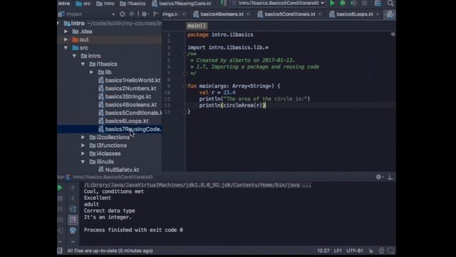456x257 pixels.
Task: Click LF line separator in status bar
Action: coord(338,251)
